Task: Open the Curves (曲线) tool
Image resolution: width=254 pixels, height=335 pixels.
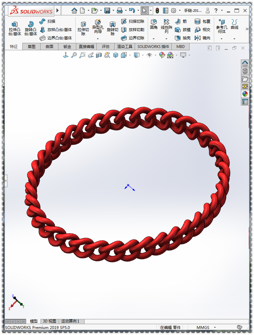Action: pyautogui.click(x=235, y=24)
